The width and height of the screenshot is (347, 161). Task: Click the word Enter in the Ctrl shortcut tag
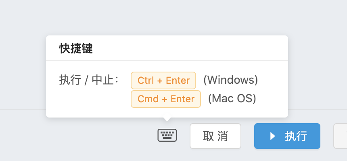click(178, 80)
